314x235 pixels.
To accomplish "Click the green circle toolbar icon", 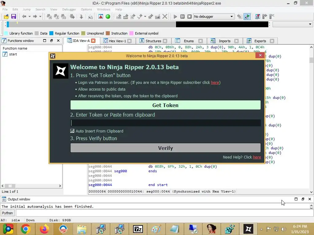I will [x=108, y=17].
